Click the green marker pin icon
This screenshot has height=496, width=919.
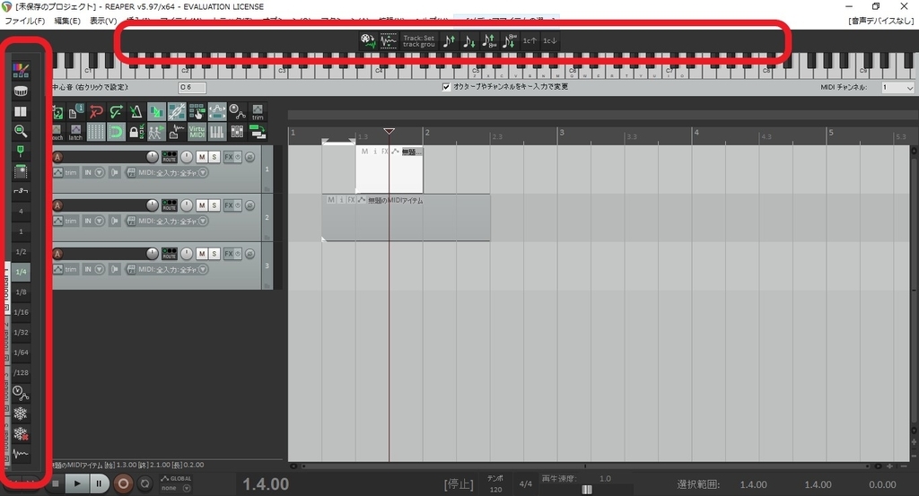pyautogui.click(x=21, y=152)
